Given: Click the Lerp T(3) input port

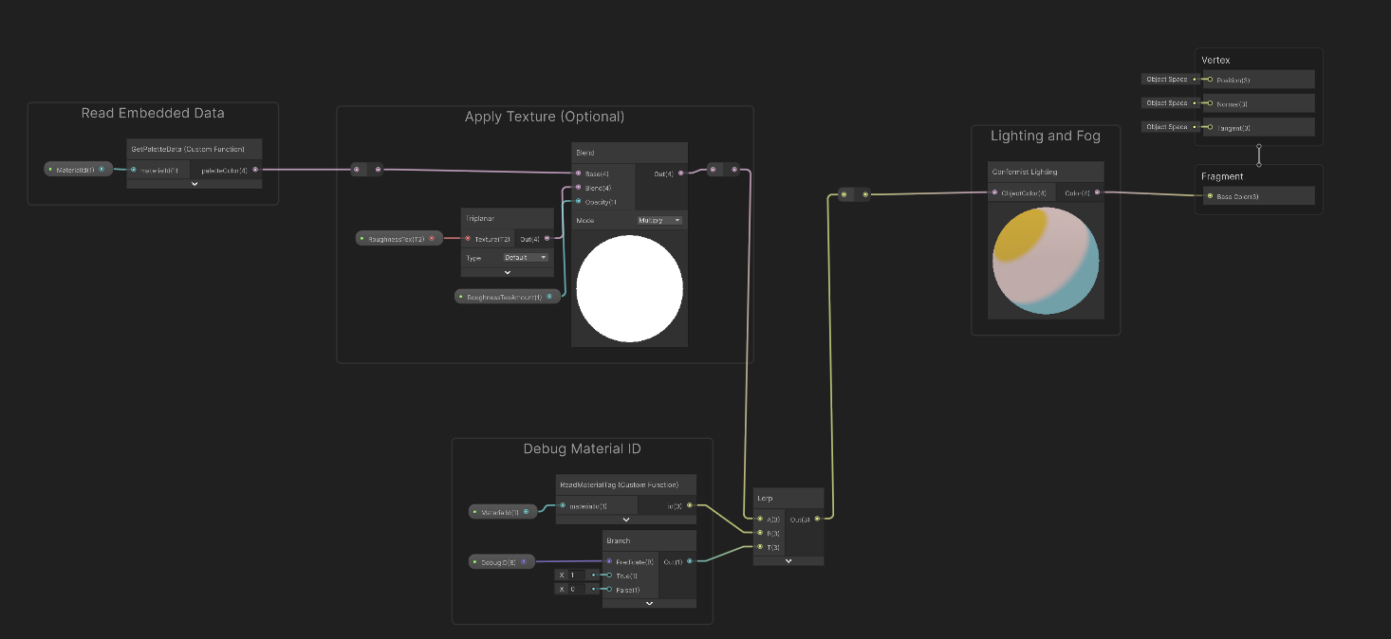Looking at the screenshot, I should tap(760, 546).
